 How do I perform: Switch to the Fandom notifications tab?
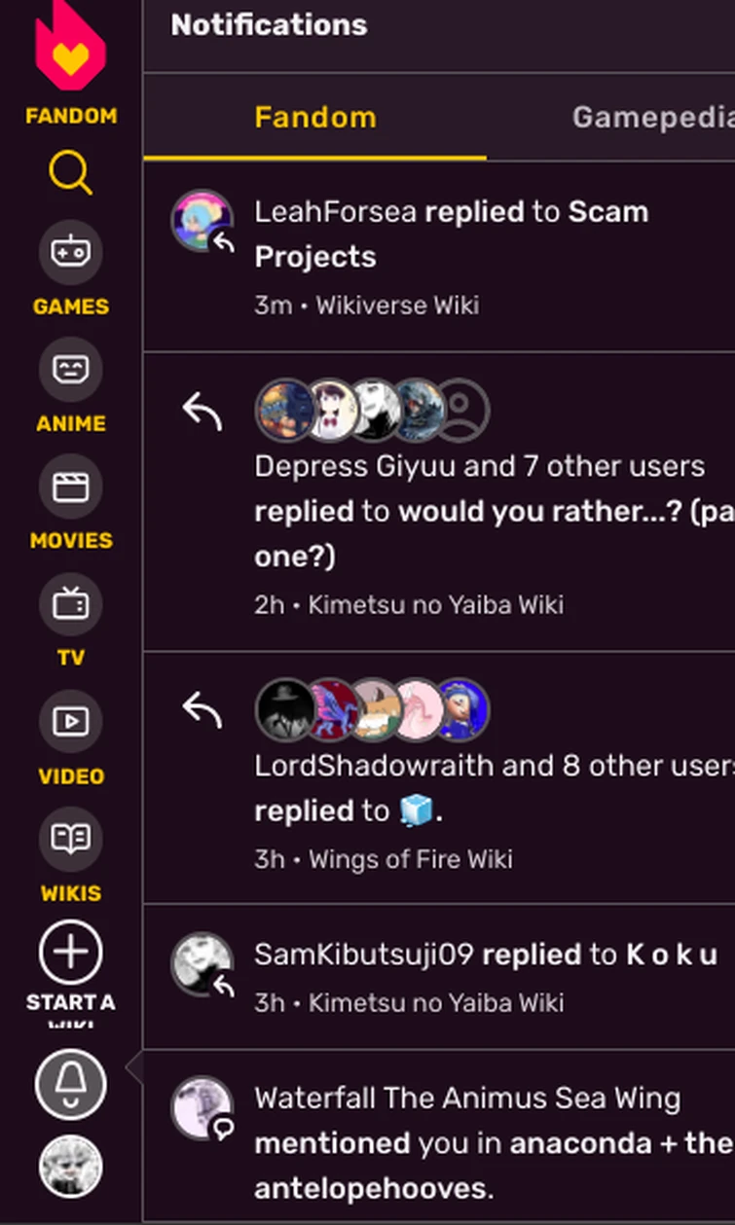(314, 118)
